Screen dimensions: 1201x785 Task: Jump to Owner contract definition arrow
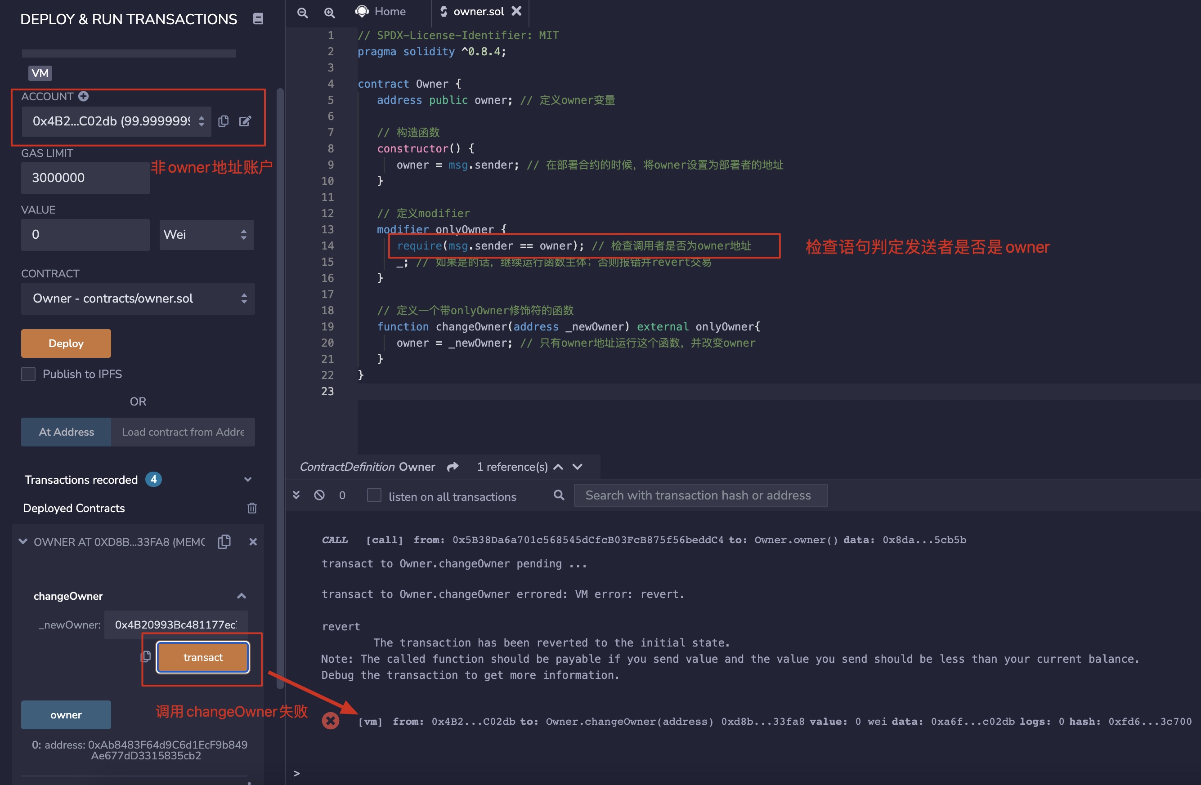[453, 467]
